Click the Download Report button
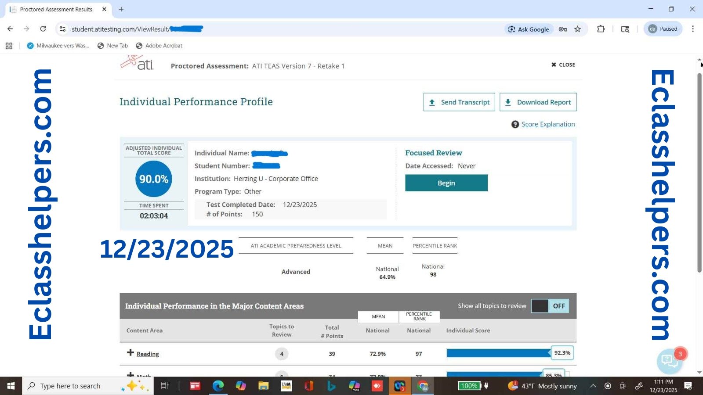The image size is (703, 395). (538, 102)
